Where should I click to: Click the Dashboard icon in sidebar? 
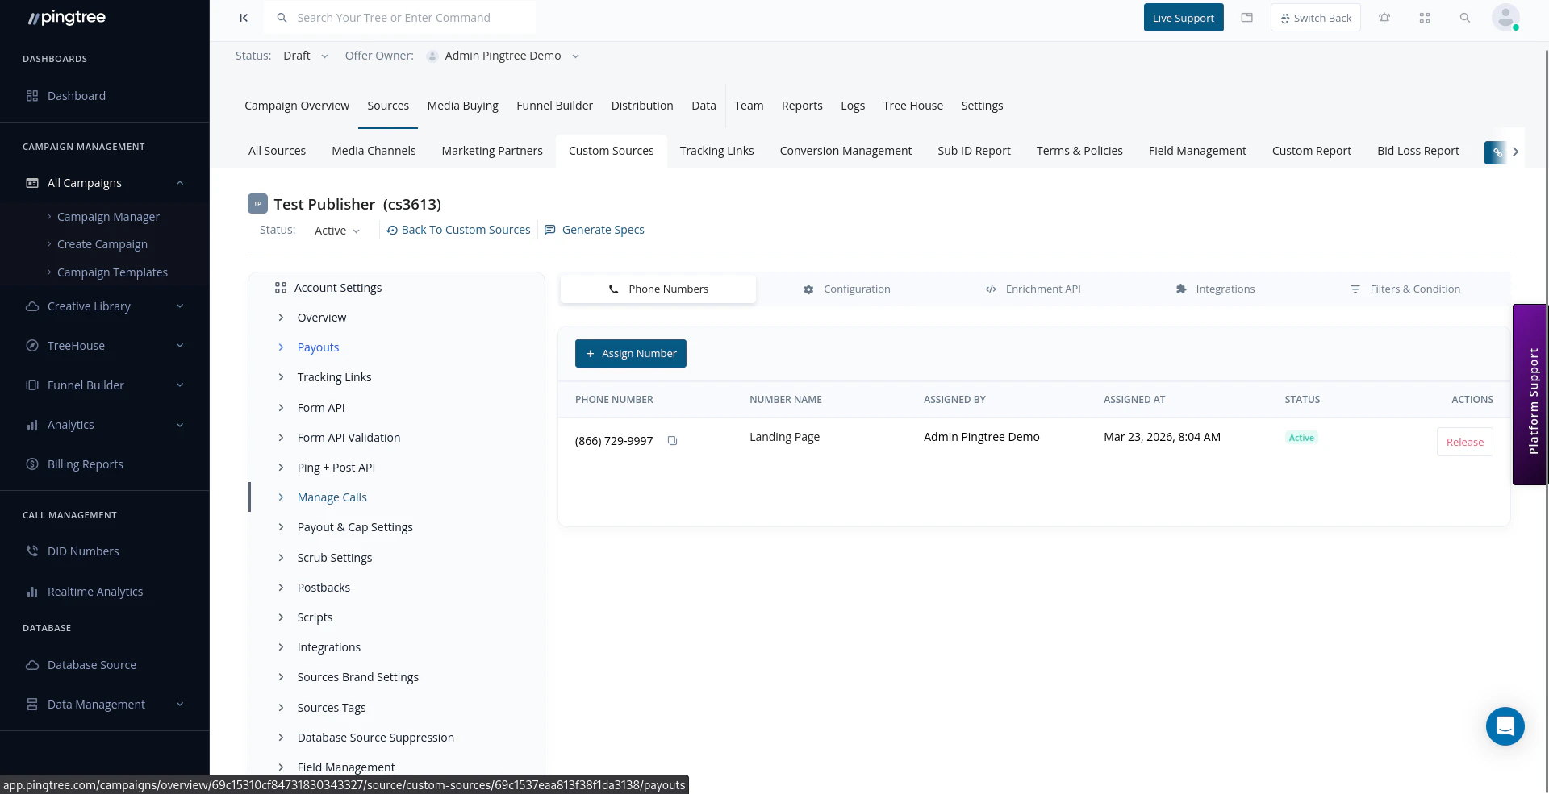(x=32, y=96)
